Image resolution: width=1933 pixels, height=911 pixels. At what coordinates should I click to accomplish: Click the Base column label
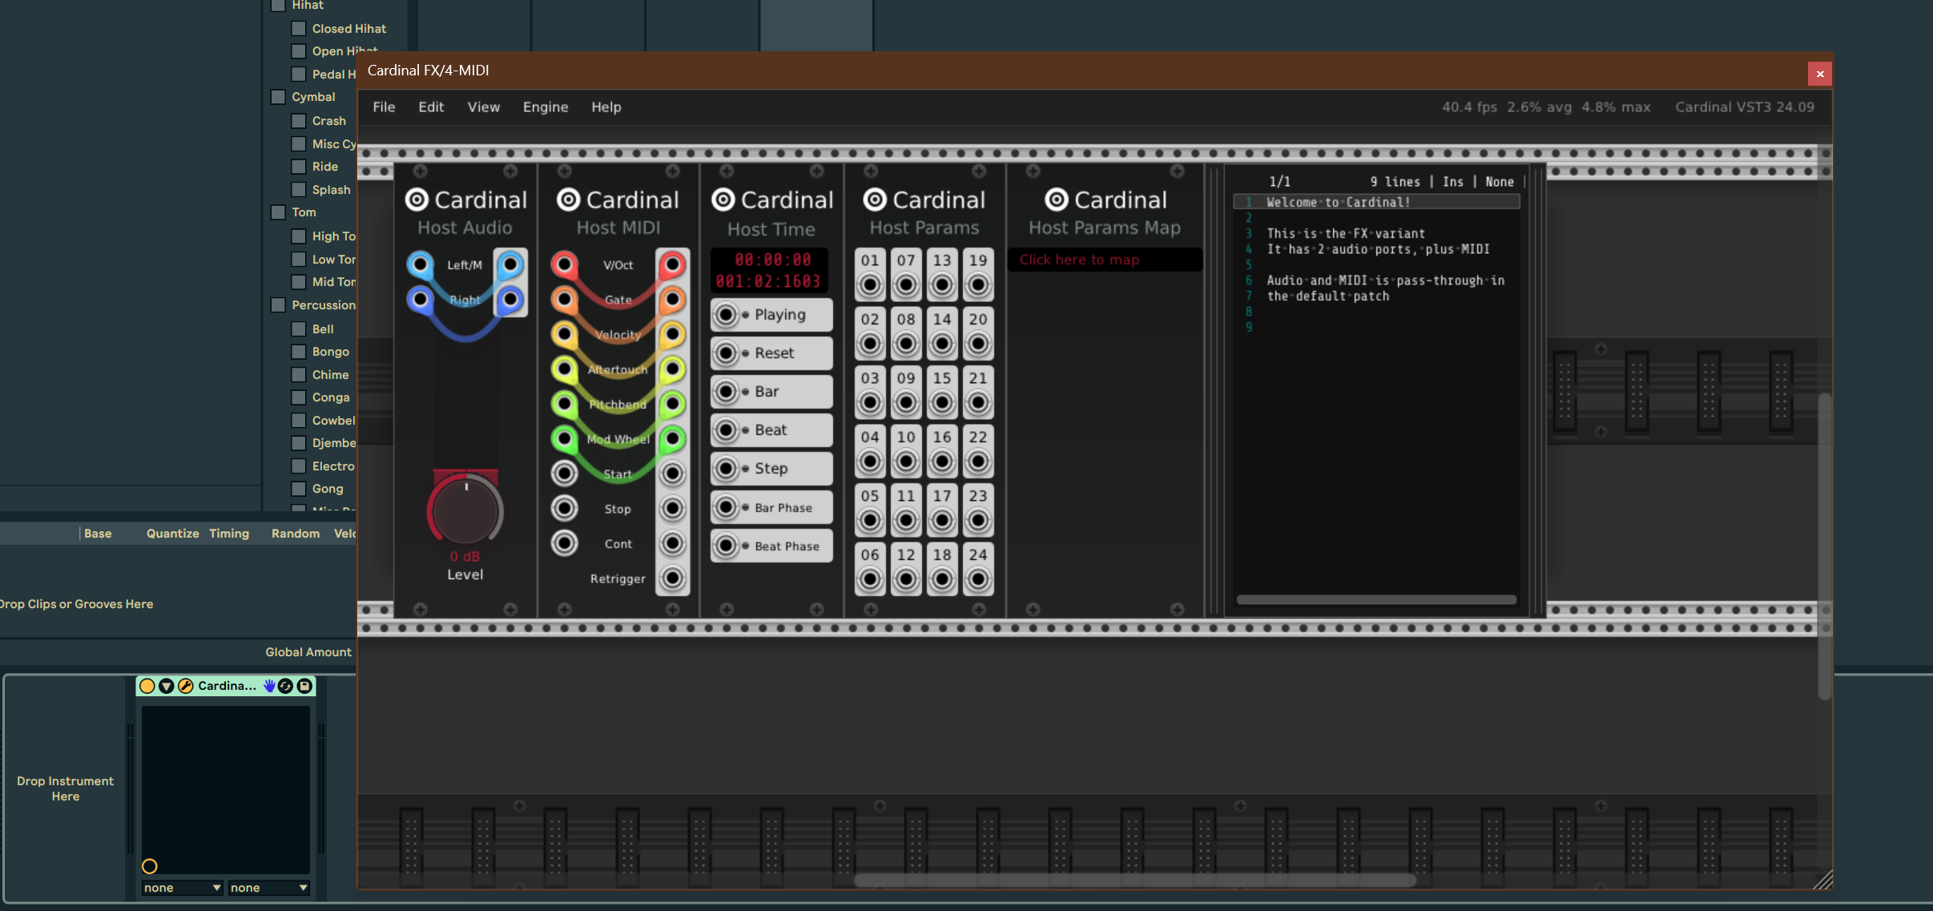click(x=98, y=534)
